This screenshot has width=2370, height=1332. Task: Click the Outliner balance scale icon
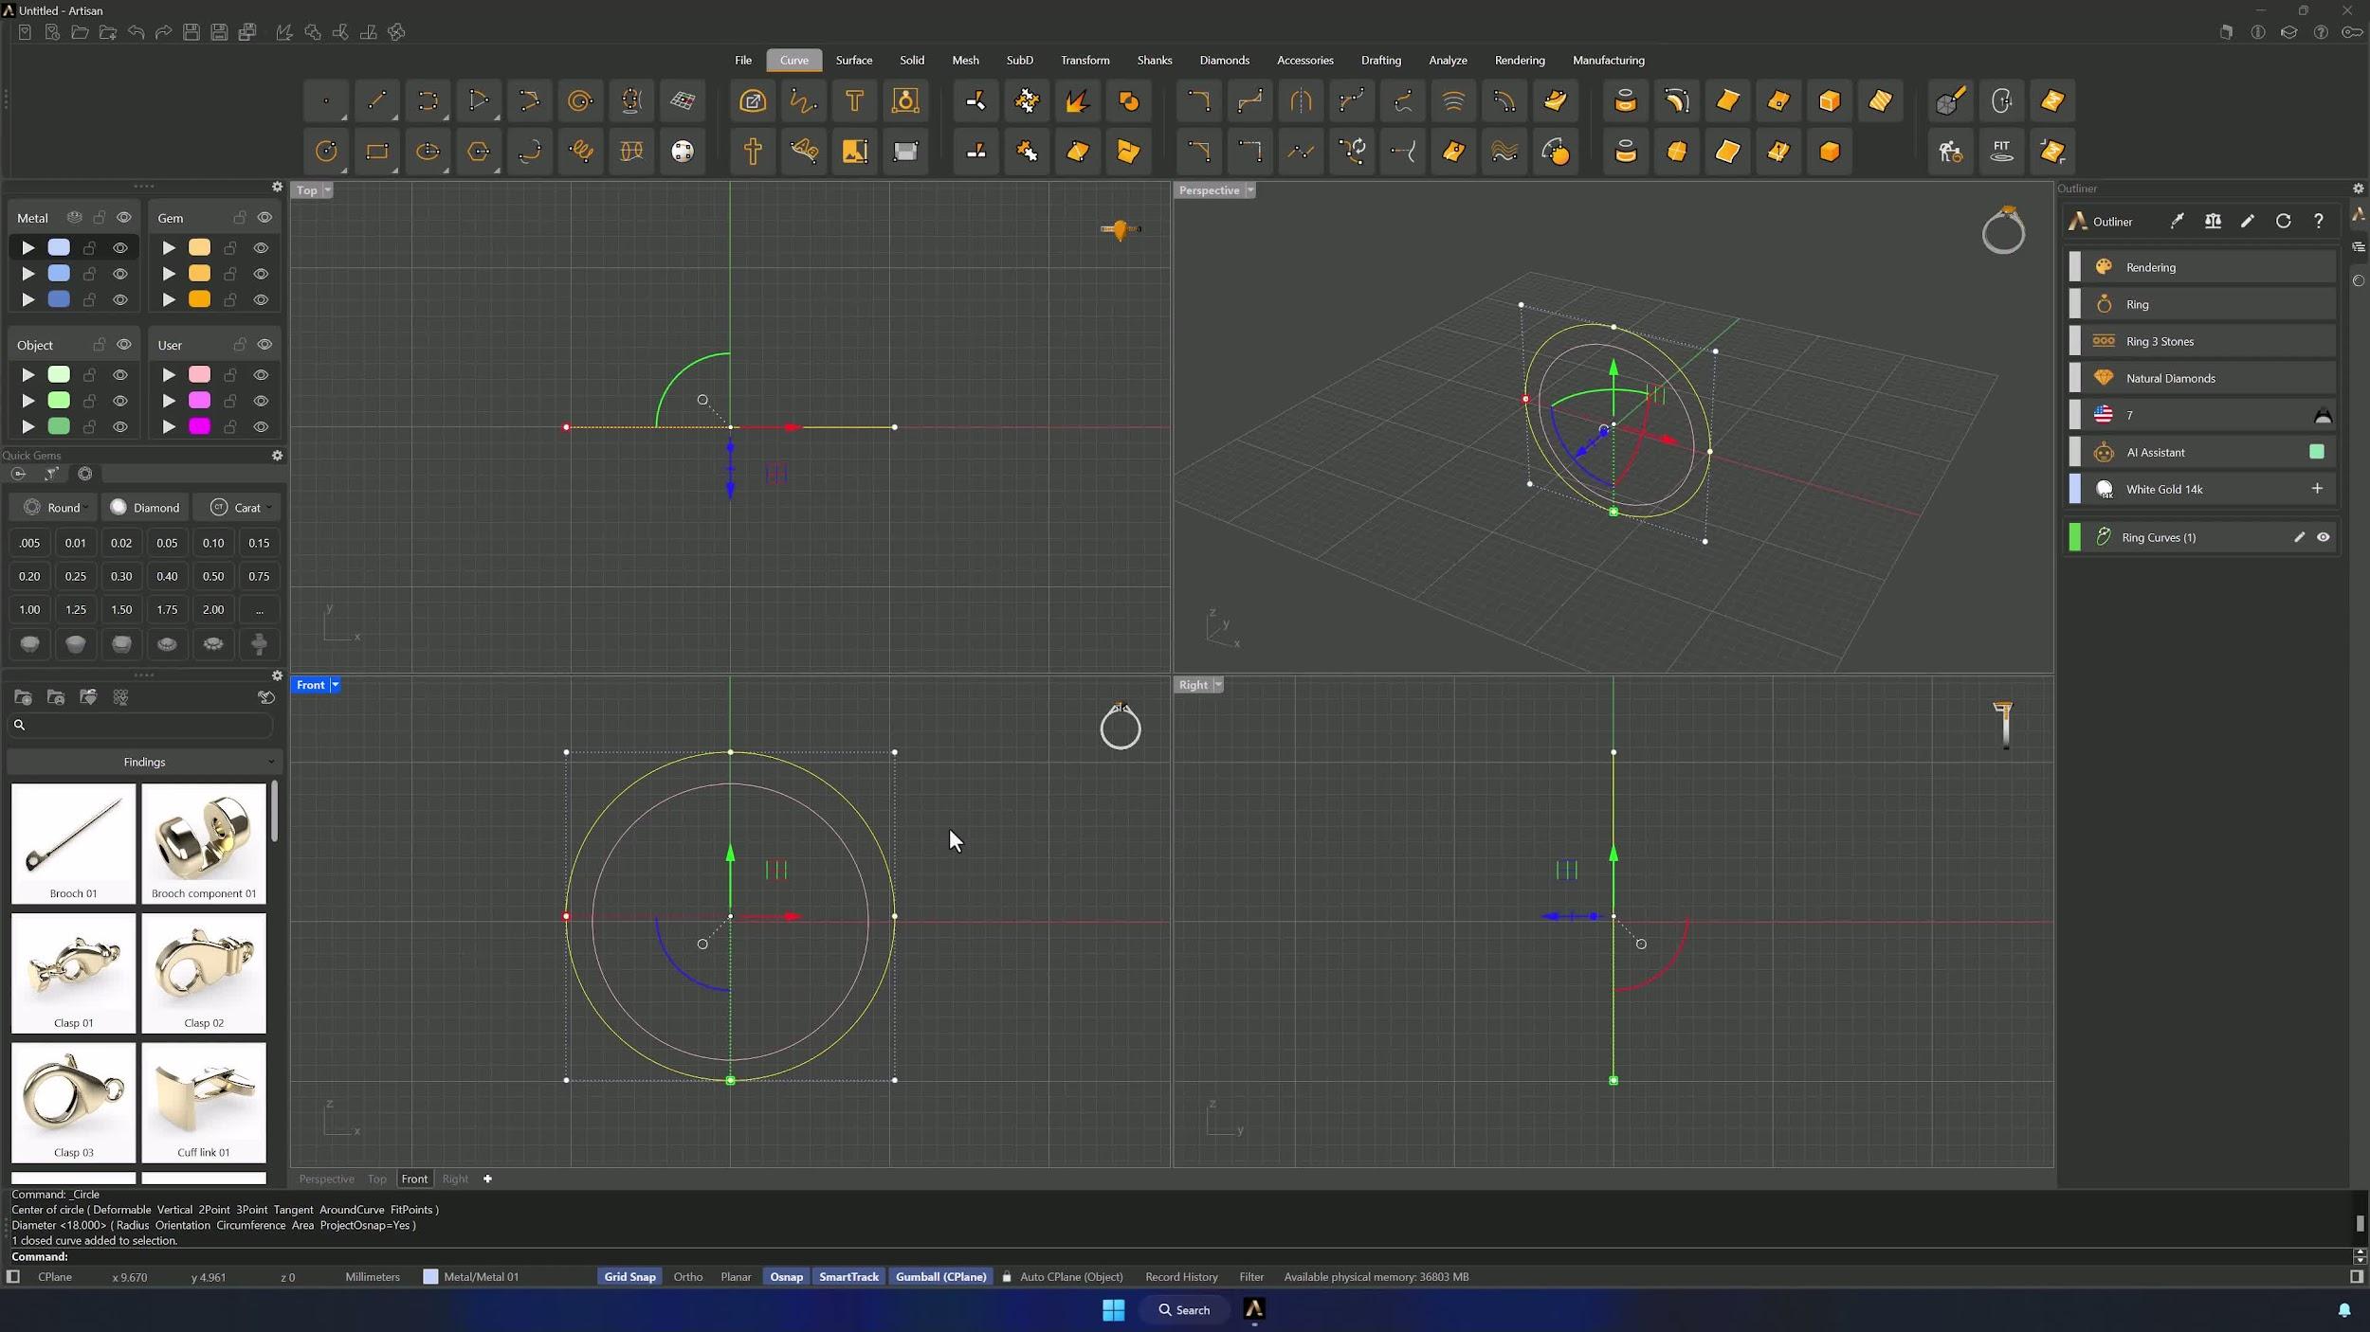(x=2213, y=221)
